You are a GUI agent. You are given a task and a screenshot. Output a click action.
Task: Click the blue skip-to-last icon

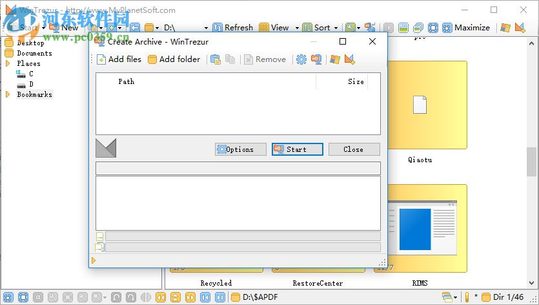click(x=220, y=297)
